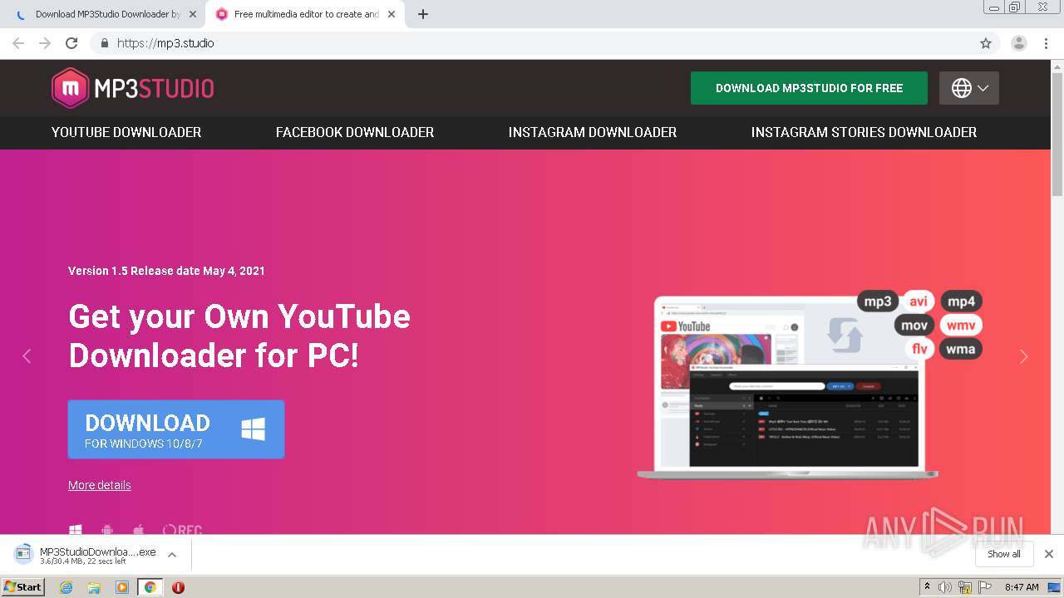The width and height of the screenshot is (1064, 598).
Task: Bookmark this page with star icon
Action: coord(986,43)
